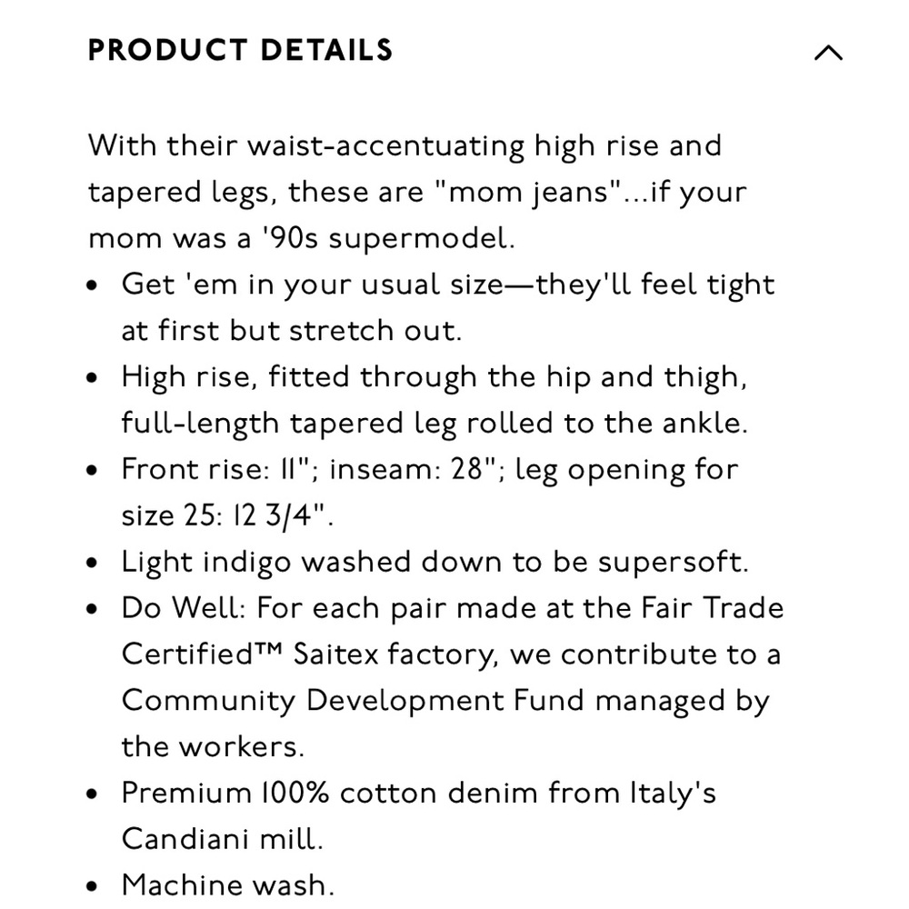Select the "Premium 100% cotton denim" line

coord(418,793)
